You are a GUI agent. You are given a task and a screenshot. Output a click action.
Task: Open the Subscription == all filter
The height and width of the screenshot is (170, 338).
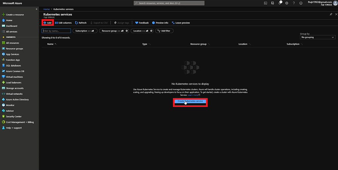tap(85, 31)
